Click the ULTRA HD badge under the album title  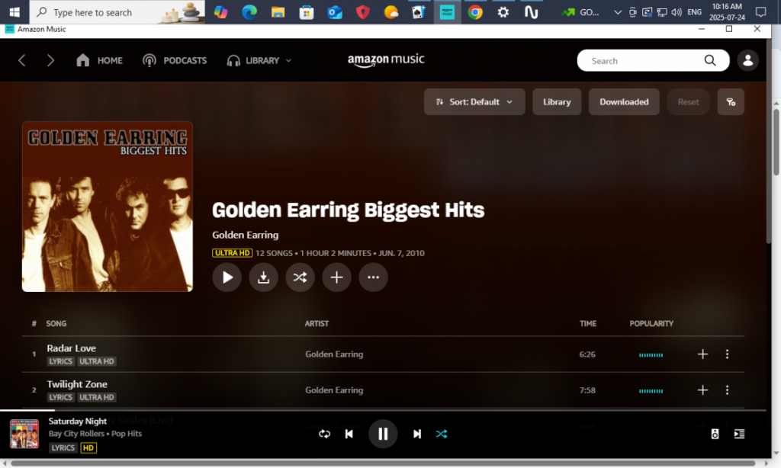click(232, 253)
